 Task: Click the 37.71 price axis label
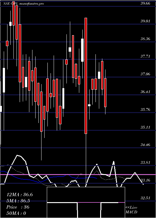click(145, 56)
